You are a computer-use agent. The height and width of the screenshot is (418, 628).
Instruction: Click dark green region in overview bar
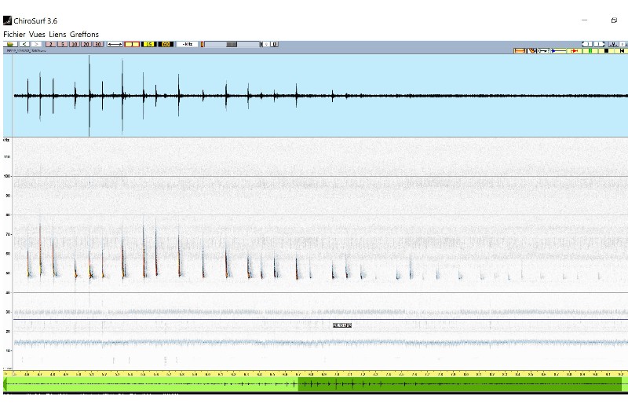tap(459, 384)
